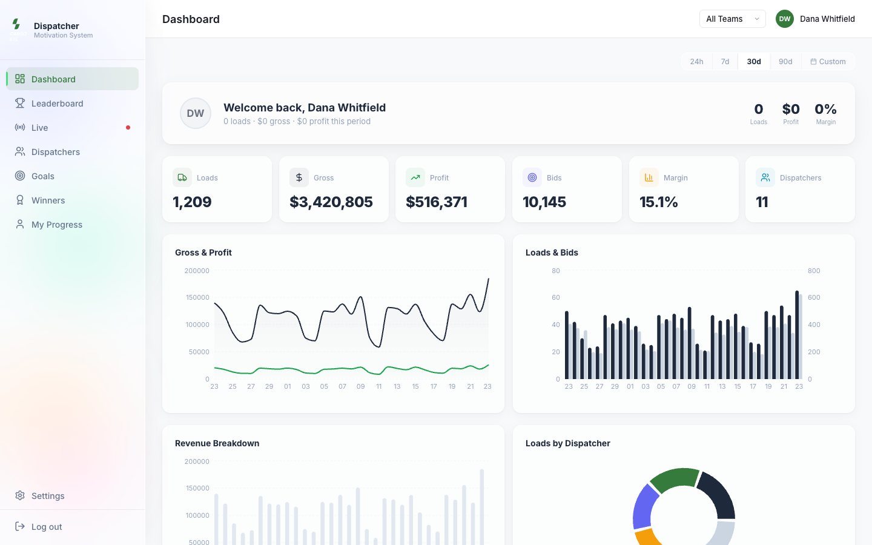Click the red Live indicator dot
This screenshot has height=545, width=872.
point(128,127)
